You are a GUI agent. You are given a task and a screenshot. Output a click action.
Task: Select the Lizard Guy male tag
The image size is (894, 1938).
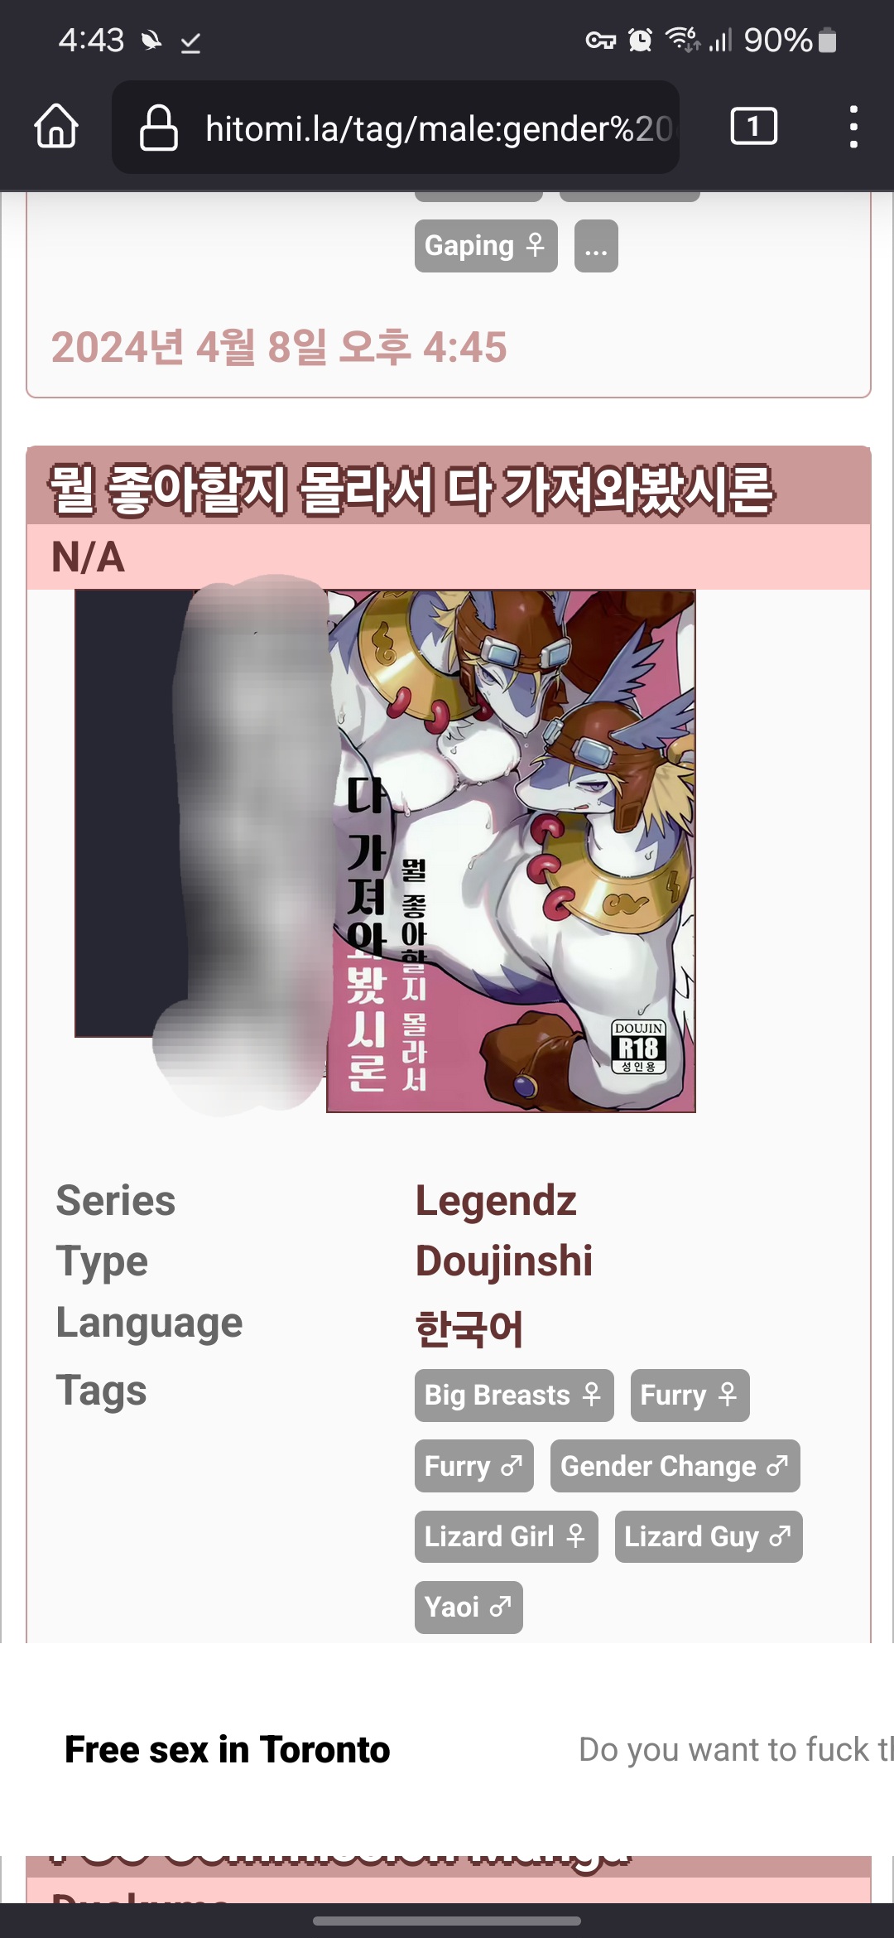pos(709,1536)
